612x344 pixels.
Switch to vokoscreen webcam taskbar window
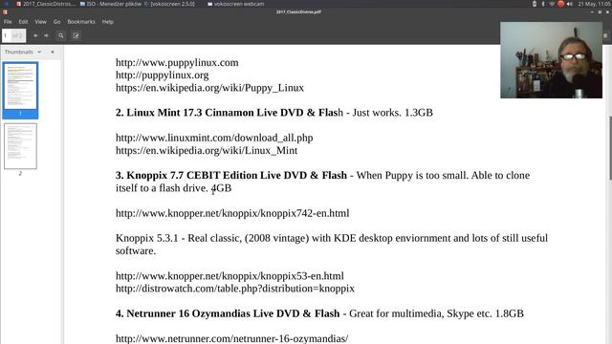236,4
